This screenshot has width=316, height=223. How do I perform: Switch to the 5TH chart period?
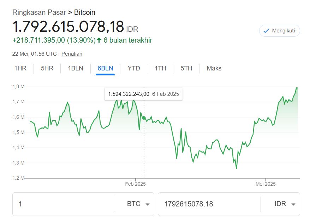pos(186,68)
